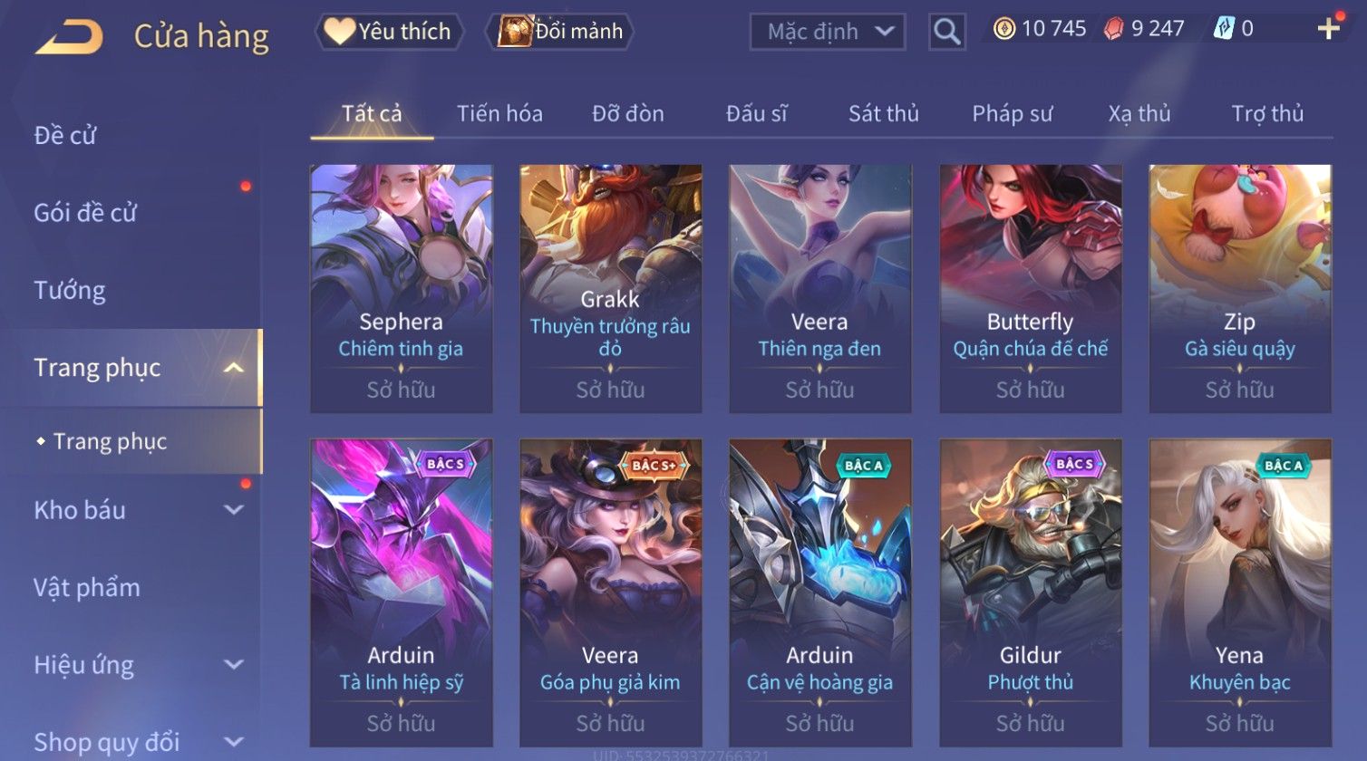
Task: Expand the Hiệu ứng sidebar section
Action: (x=233, y=665)
